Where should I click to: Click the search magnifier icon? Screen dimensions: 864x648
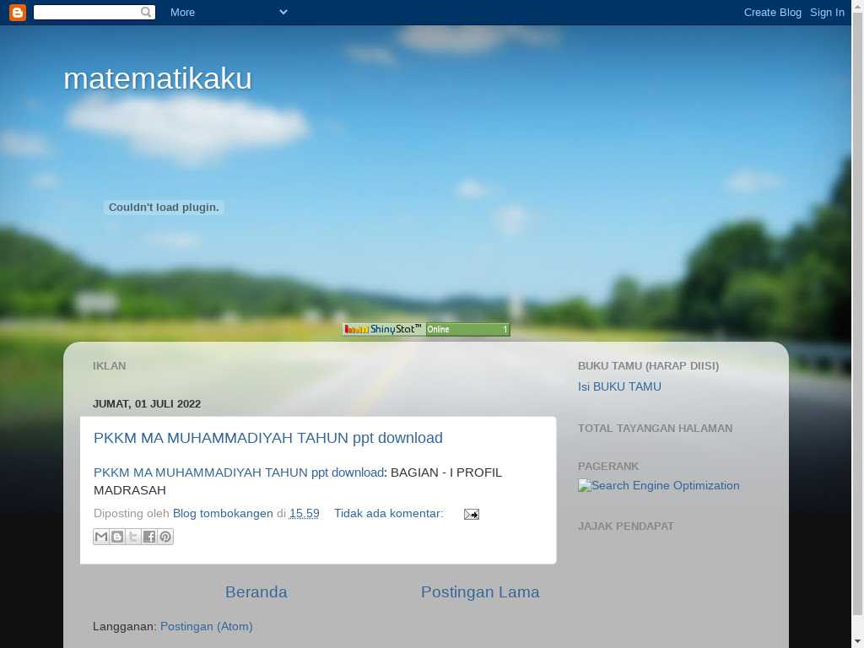tap(146, 12)
